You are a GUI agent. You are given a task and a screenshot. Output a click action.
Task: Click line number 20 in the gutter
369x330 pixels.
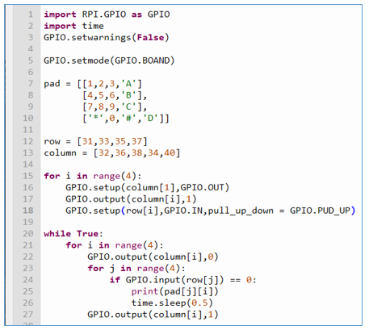click(x=28, y=233)
